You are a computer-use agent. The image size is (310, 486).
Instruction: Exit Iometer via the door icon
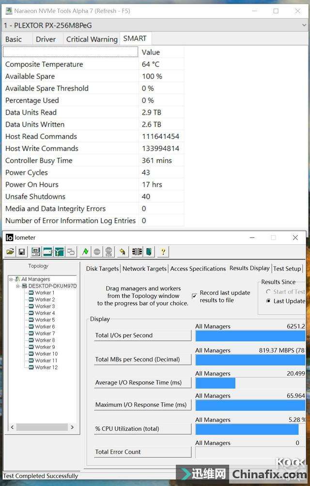pyautogui.click(x=149, y=252)
